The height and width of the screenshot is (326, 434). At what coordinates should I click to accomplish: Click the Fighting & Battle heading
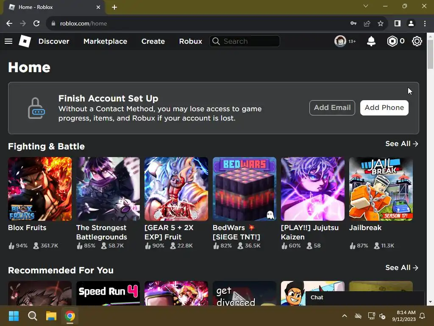coord(46,146)
